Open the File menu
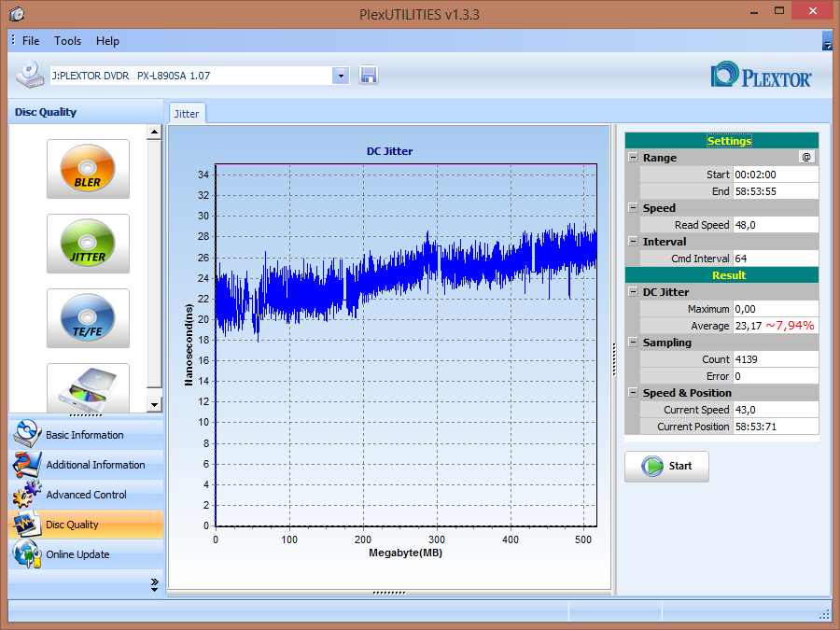 tap(31, 41)
